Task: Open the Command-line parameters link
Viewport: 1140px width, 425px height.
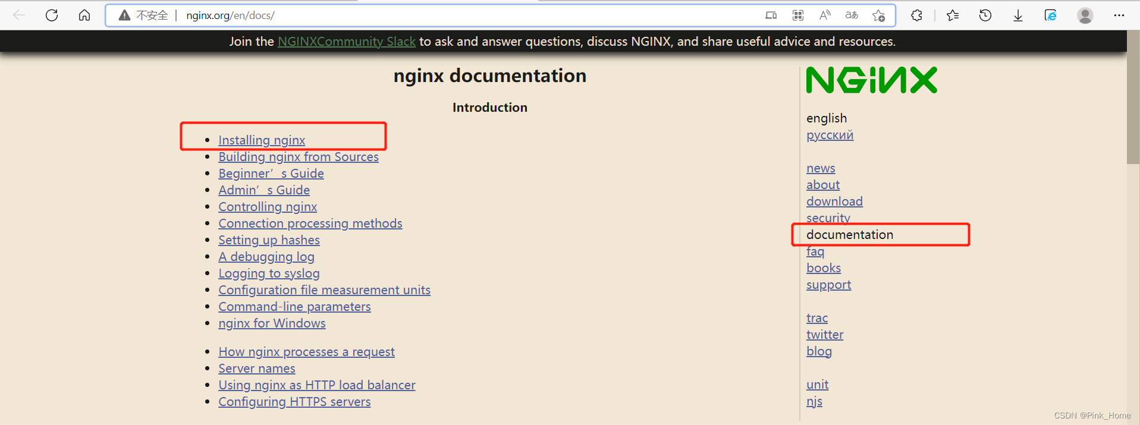Action: coord(294,307)
